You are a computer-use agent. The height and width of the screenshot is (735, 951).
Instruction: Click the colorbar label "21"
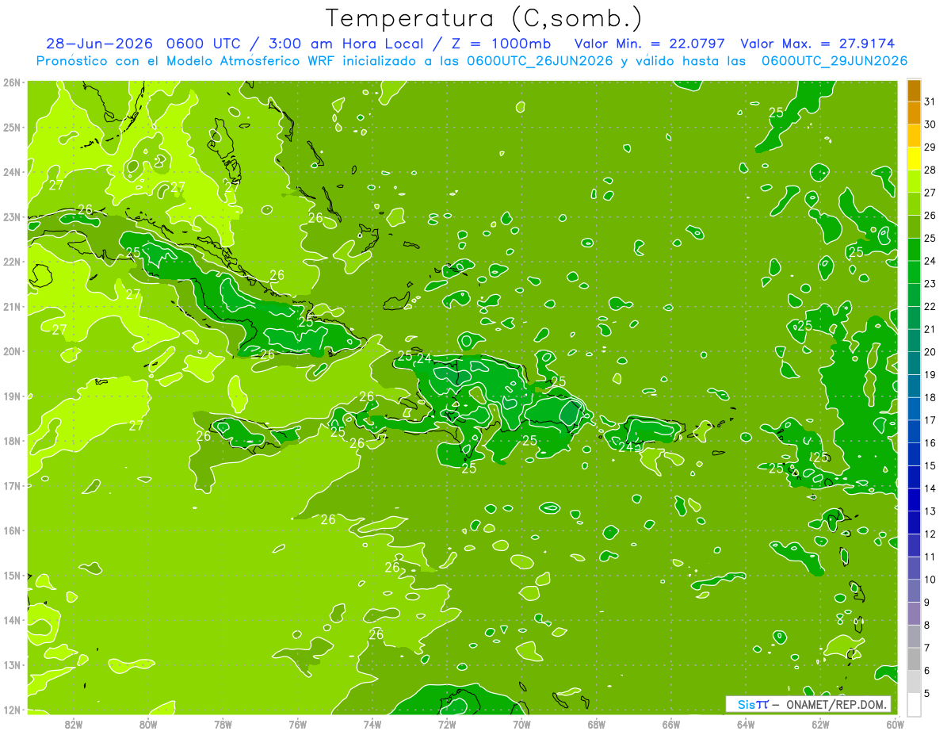click(930, 329)
